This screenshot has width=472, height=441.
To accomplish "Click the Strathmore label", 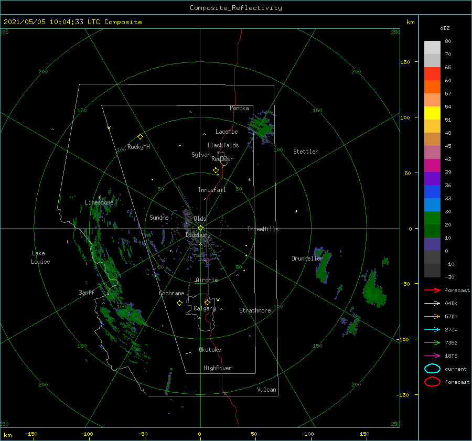I will pyautogui.click(x=255, y=310).
